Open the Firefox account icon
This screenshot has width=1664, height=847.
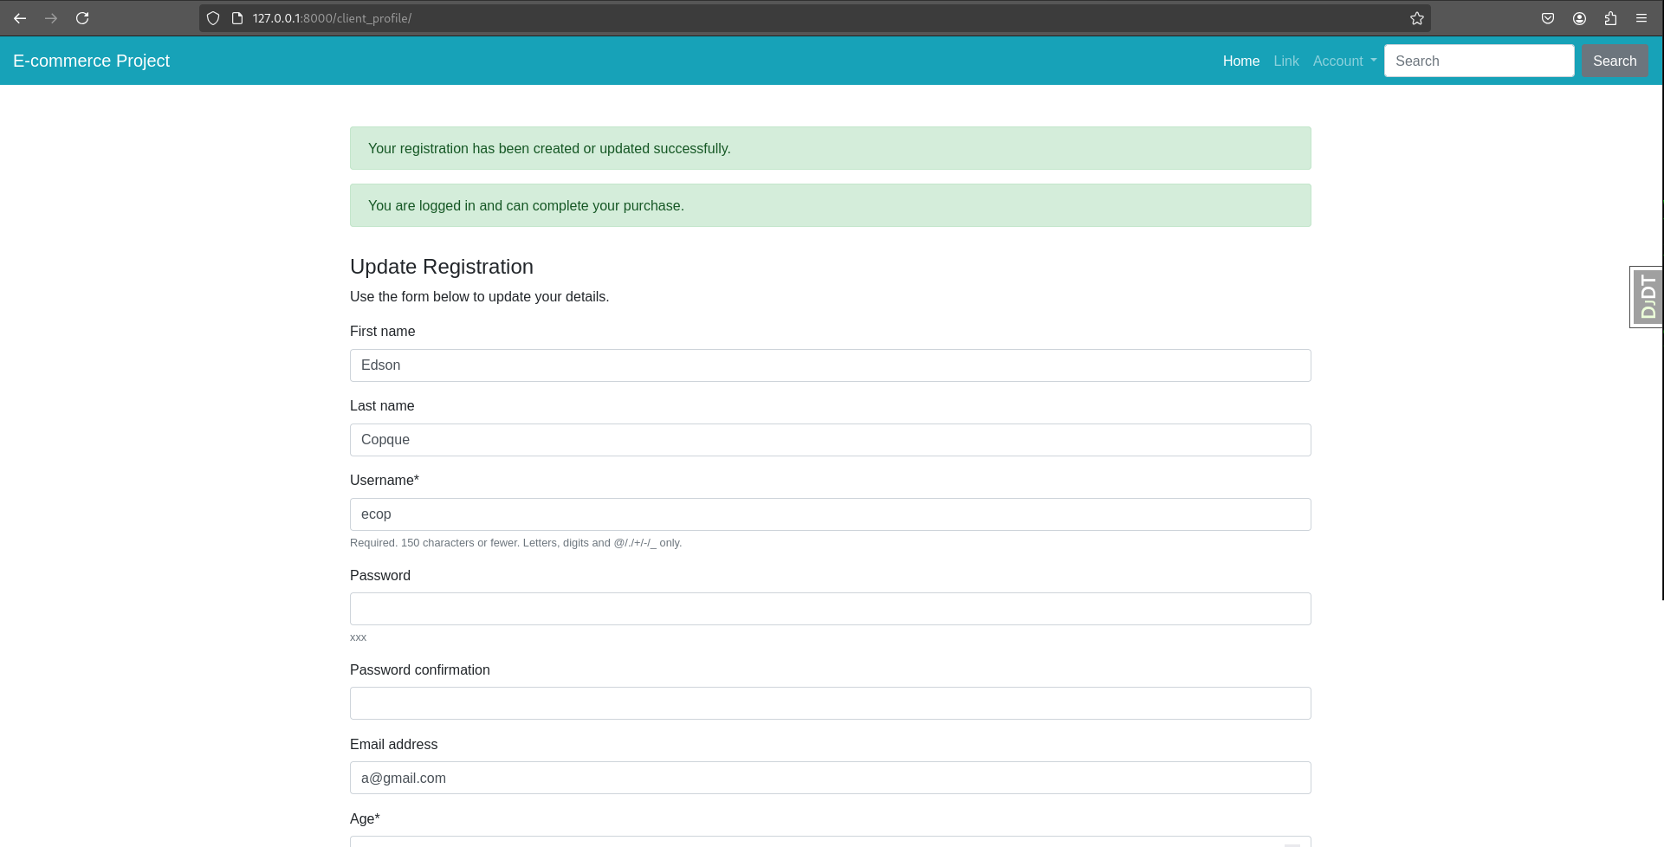(x=1579, y=18)
